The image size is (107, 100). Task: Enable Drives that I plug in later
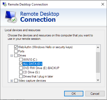coord(21,76)
